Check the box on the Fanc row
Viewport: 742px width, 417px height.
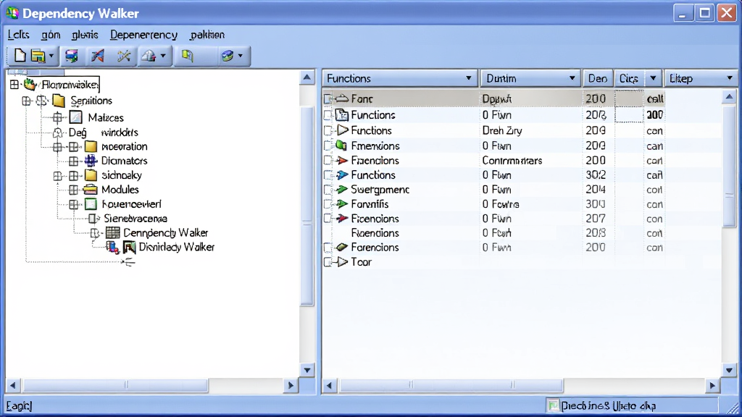click(328, 98)
